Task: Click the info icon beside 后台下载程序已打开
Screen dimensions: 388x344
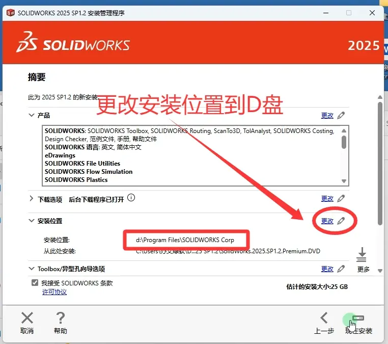Action: pyautogui.click(x=131, y=198)
